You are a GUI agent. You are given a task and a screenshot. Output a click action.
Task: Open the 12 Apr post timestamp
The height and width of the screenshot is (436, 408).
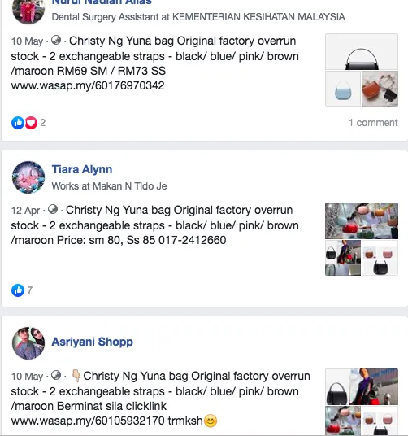point(25,211)
